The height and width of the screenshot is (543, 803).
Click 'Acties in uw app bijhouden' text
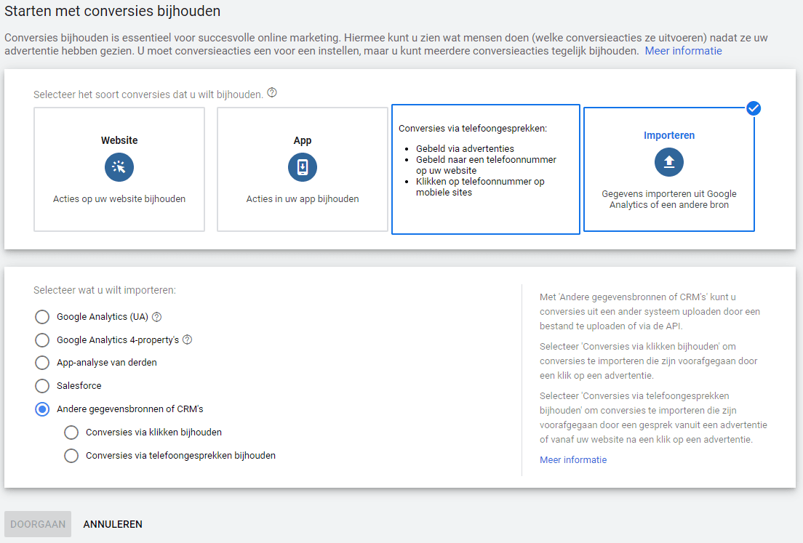pos(303,199)
